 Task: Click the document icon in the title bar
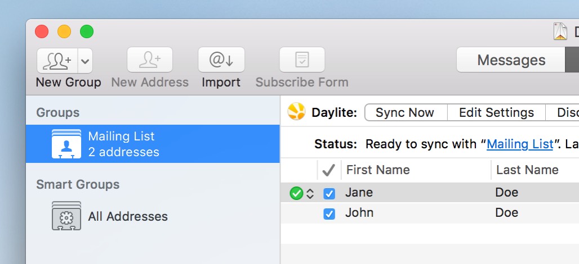click(560, 31)
